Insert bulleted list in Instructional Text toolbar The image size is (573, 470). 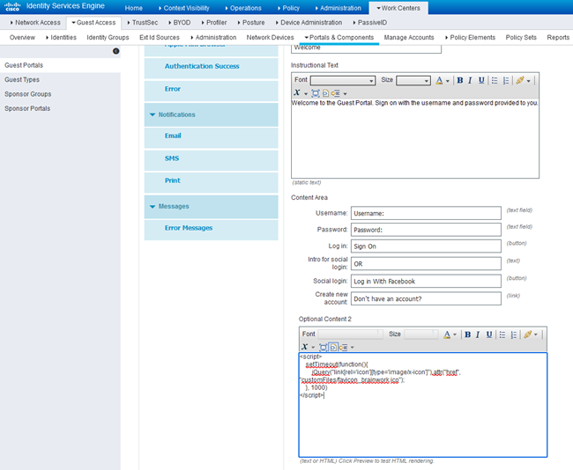click(495, 80)
